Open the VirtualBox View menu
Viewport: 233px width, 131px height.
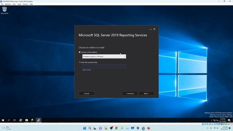pos(14,4)
